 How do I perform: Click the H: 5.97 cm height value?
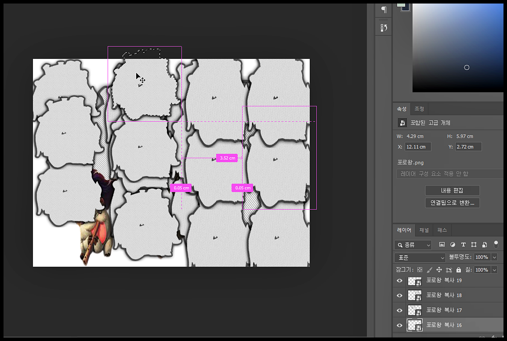[465, 136]
